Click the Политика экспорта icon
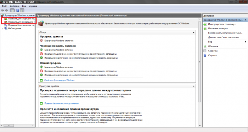Image resolution: width=248 pixels, height=132 pixels. (x=205, y=29)
